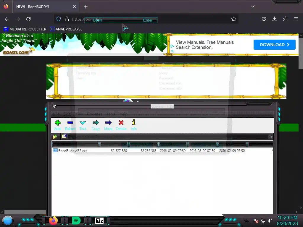Expand the 7-Zip address path dropdown
The image size is (303, 227).
pos(271,137)
